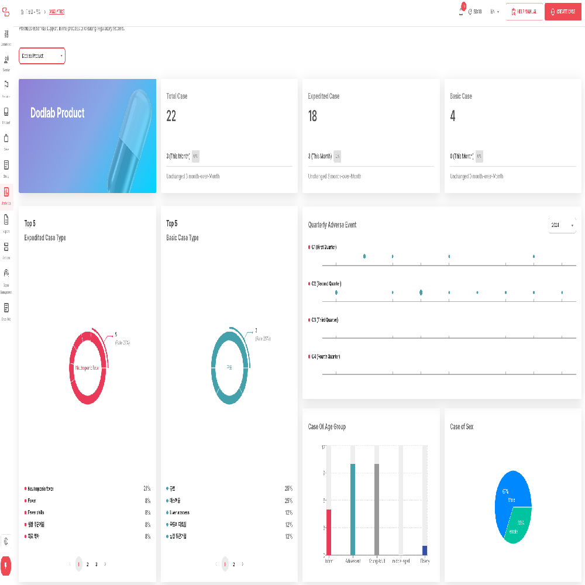The width and height of the screenshot is (585, 585).
Task: Open the Analytics sidebar icon
Action: (x=6, y=192)
